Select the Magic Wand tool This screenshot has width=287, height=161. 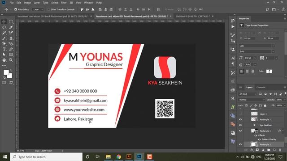(4, 33)
